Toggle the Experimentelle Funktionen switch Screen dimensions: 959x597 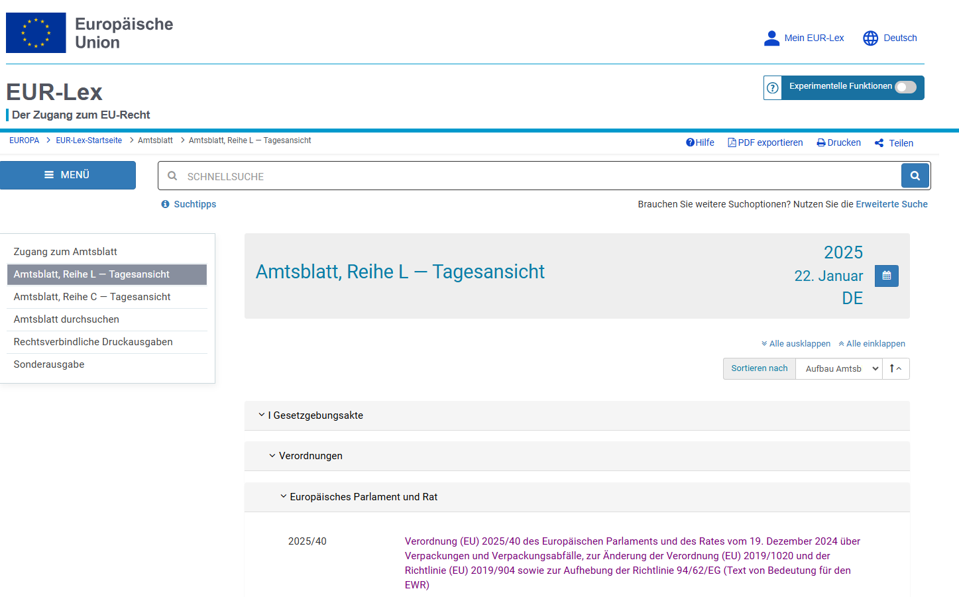pos(905,87)
